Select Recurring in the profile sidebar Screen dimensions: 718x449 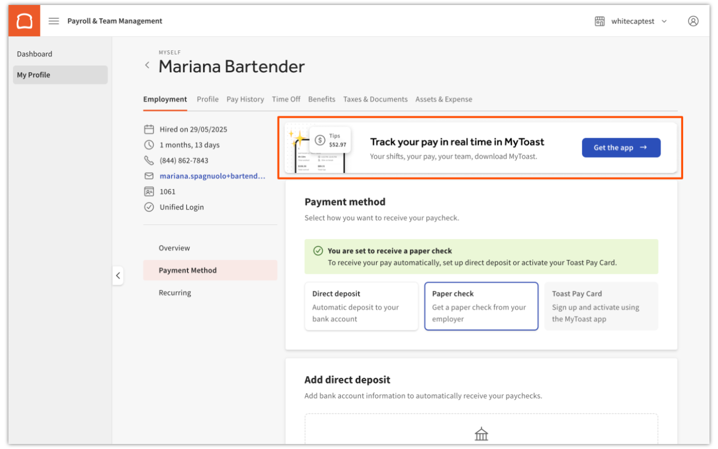175,292
